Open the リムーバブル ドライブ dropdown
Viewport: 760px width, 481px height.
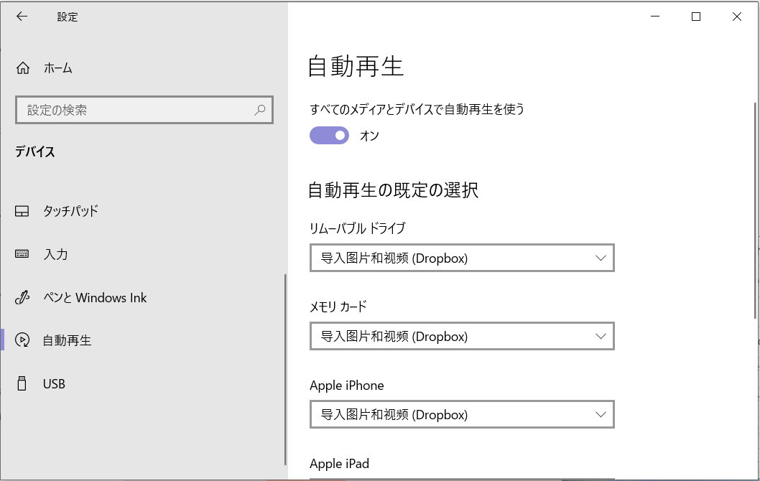click(x=462, y=258)
